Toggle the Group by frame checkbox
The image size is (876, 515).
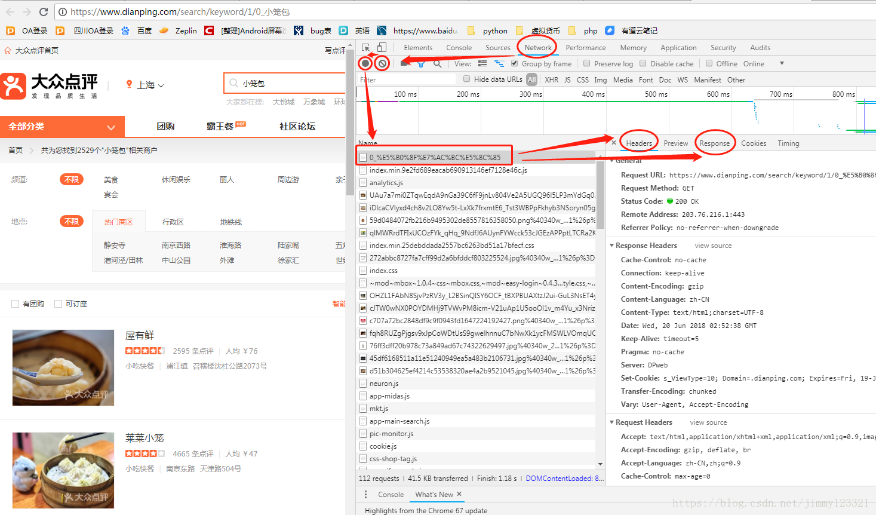click(x=514, y=63)
